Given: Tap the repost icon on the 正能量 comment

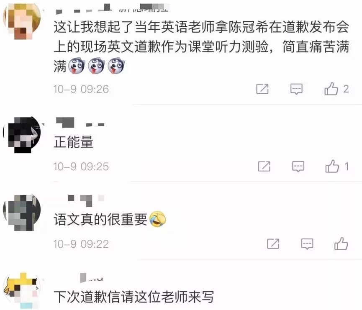Looking at the screenshot, I should point(264,166).
